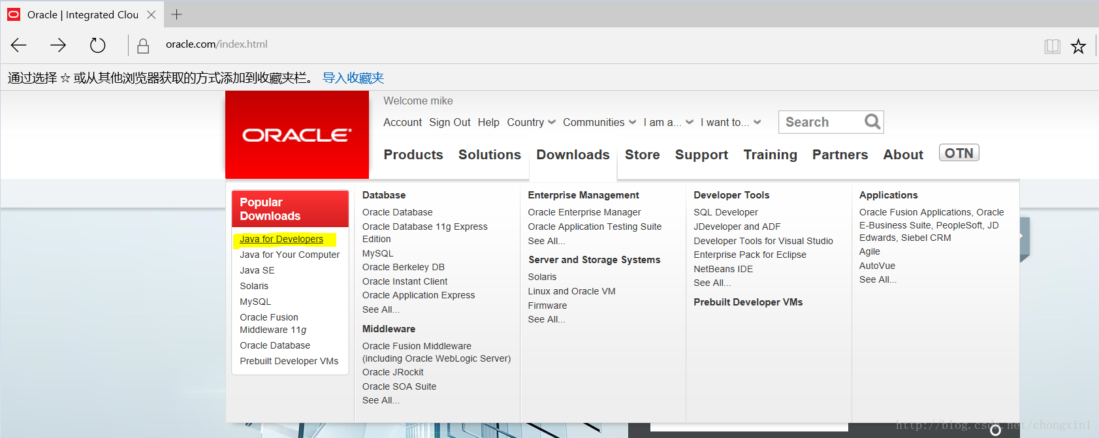The image size is (1099, 438).
Task: Open the About menu
Action: (903, 155)
